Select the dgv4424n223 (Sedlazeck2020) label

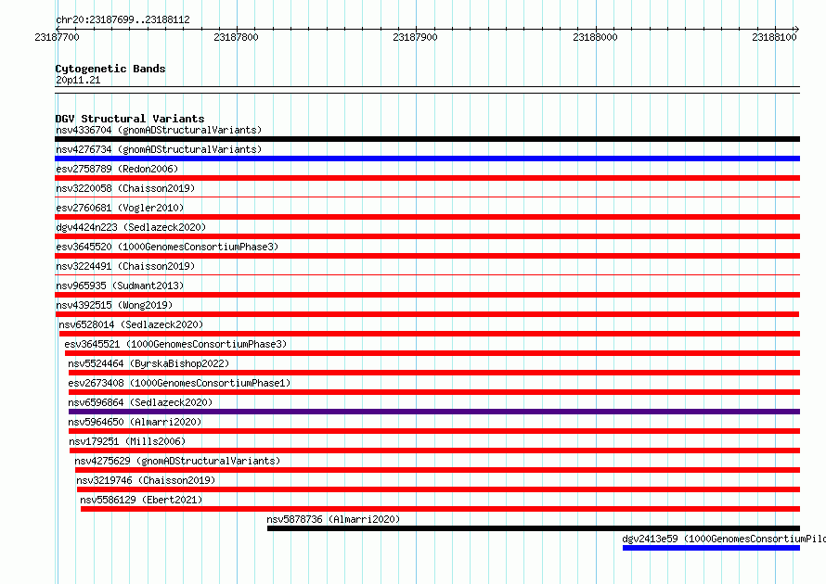[131, 227]
